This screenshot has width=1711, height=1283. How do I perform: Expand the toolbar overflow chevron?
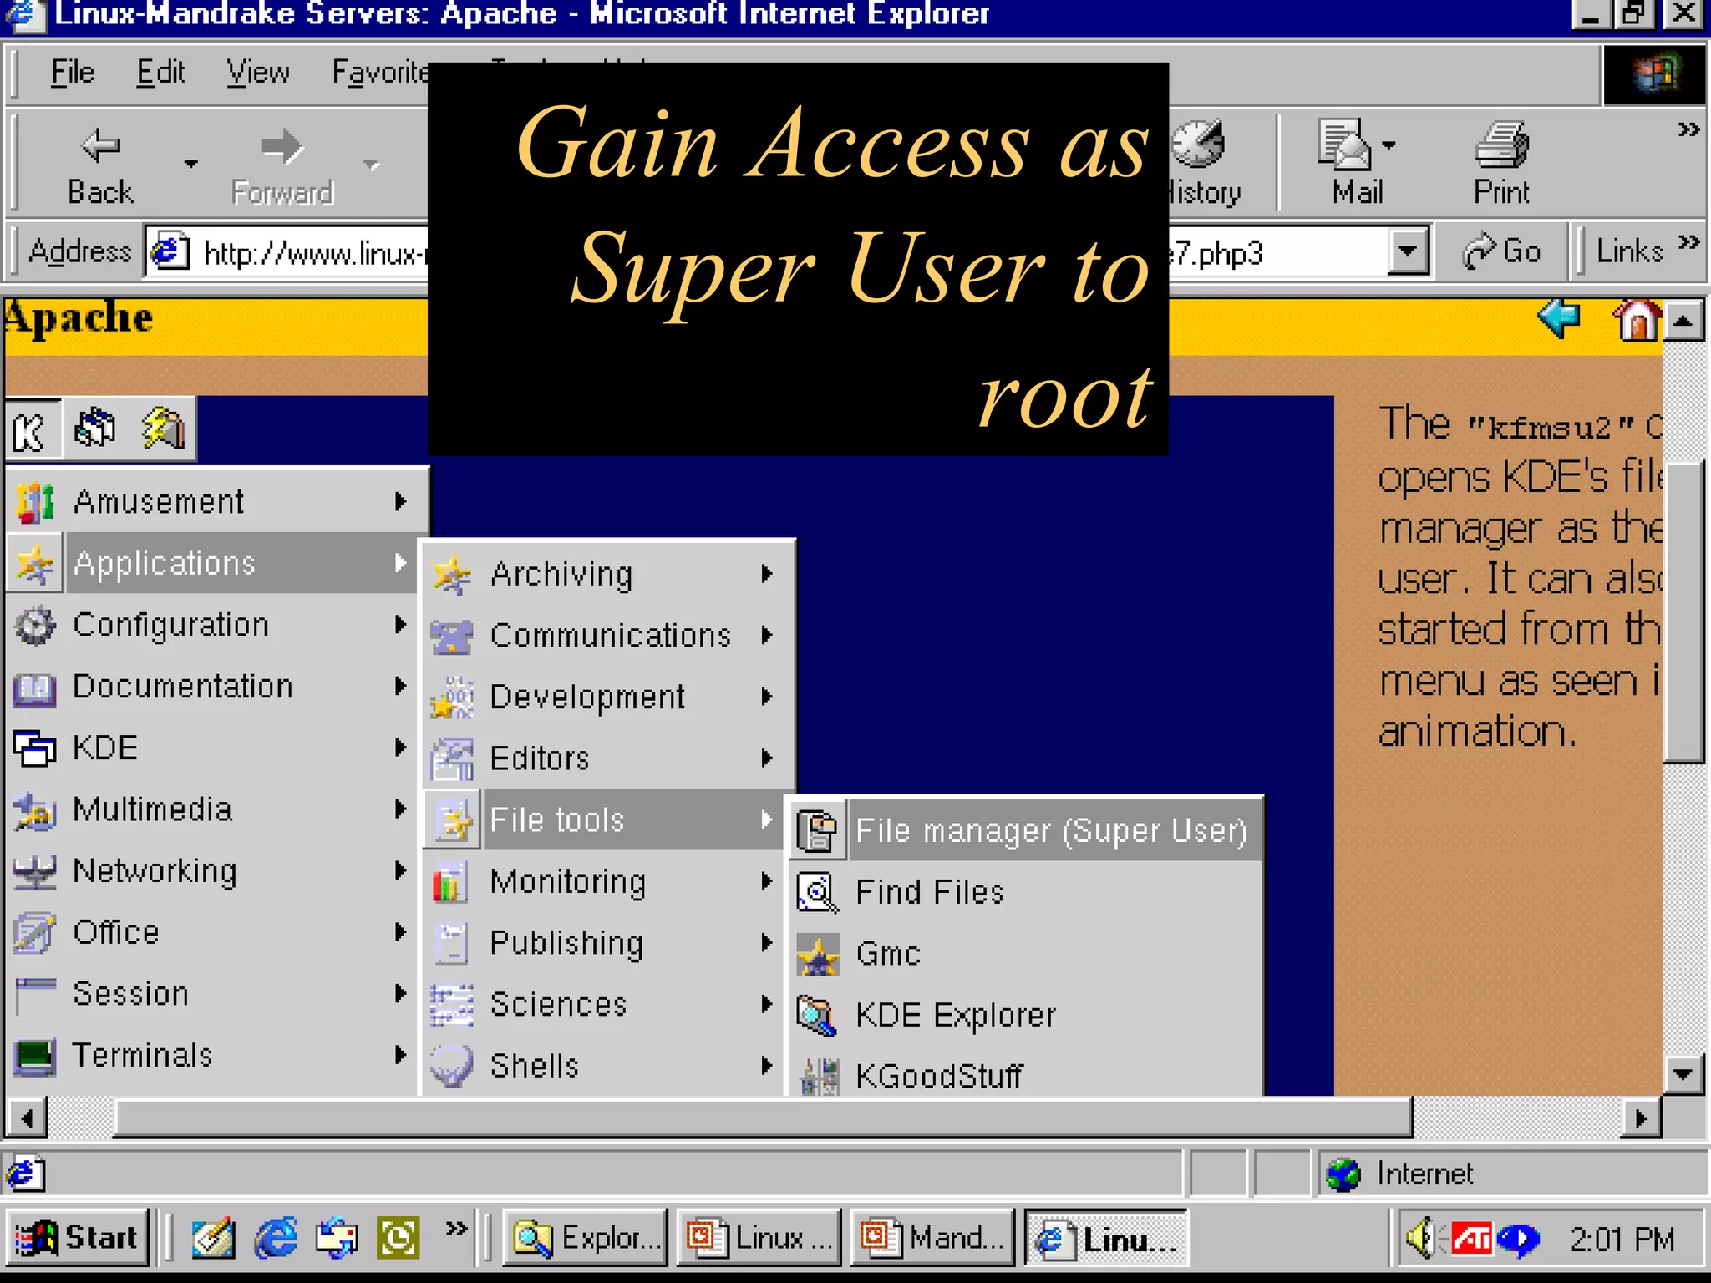(x=1688, y=129)
